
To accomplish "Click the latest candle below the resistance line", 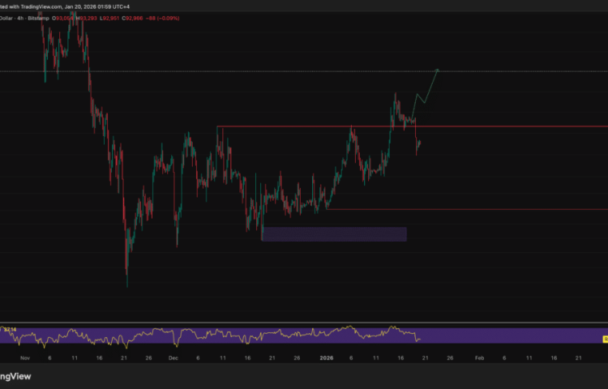I will (x=418, y=144).
